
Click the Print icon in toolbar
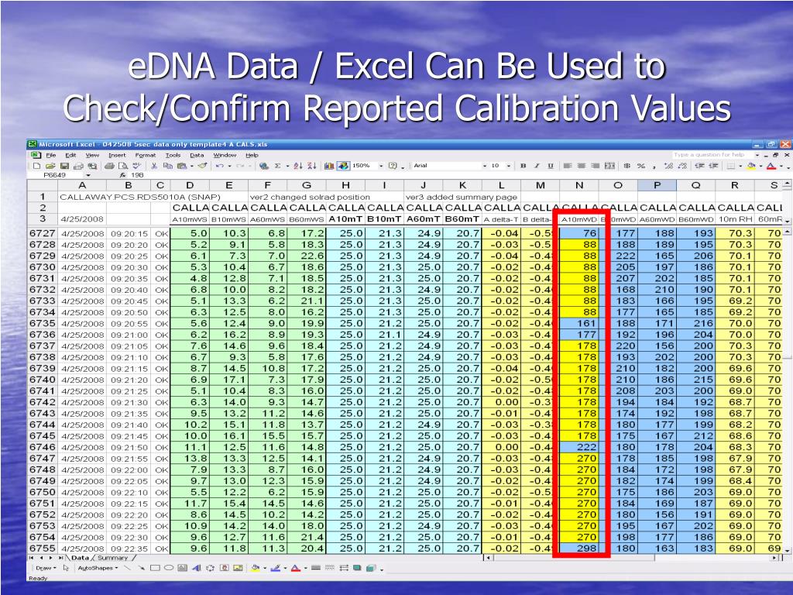109,166
